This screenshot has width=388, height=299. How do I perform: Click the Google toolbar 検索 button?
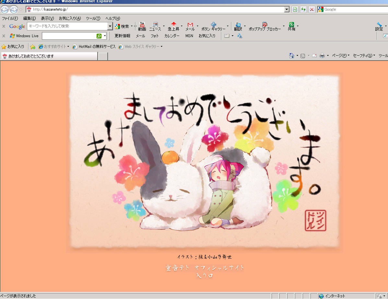(x=122, y=26)
